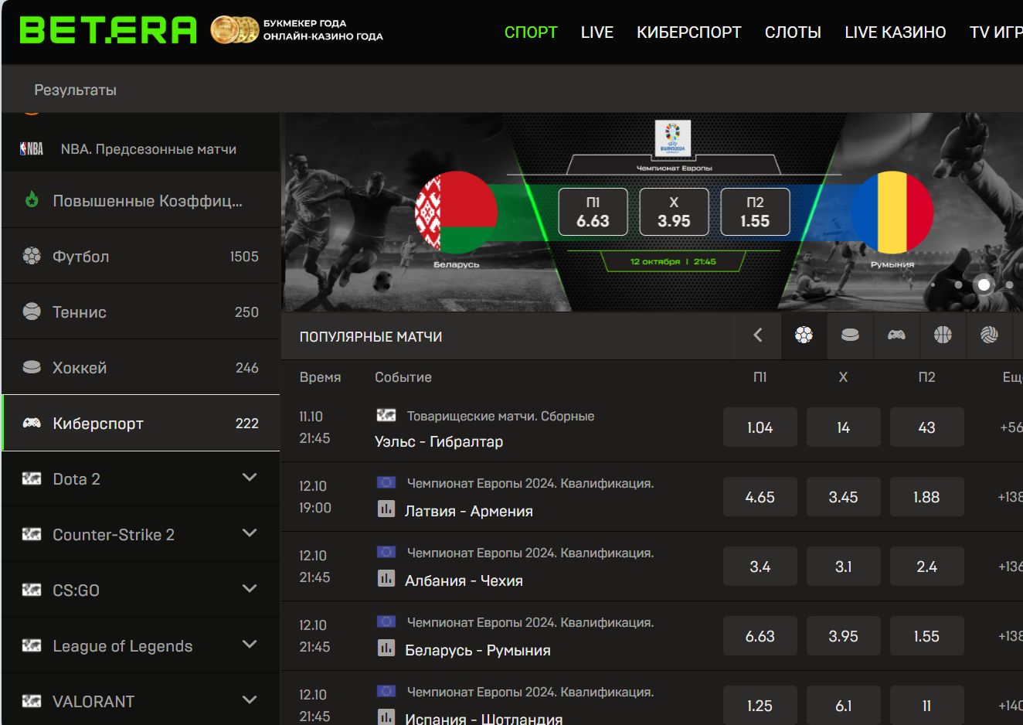Click the League of Legends game icon
The height and width of the screenshot is (725, 1023).
click(x=32, y=645)
